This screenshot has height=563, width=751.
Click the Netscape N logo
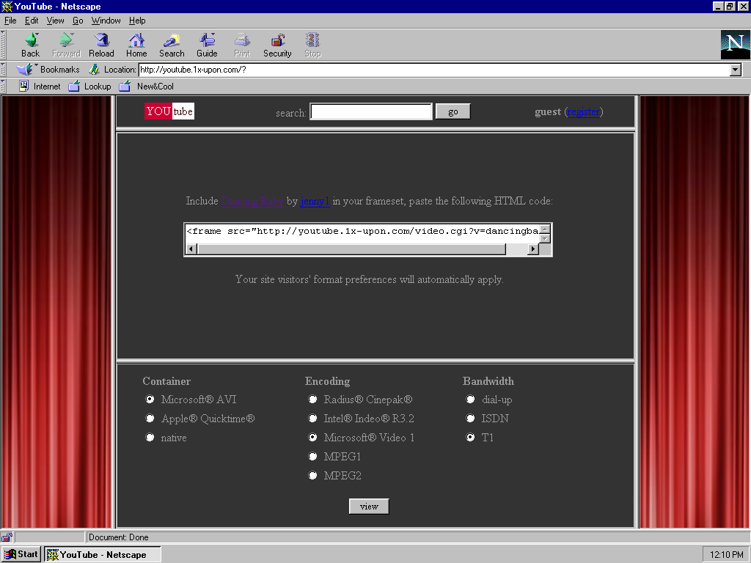click(x=735, y=44)
